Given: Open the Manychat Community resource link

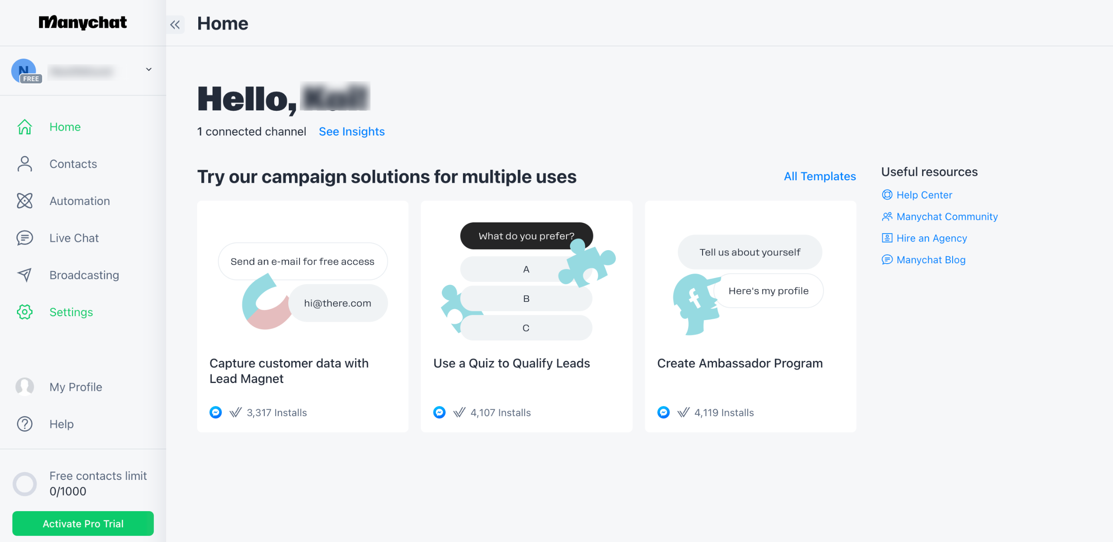Looking at the screenshot, I should (x=947, y=217).
